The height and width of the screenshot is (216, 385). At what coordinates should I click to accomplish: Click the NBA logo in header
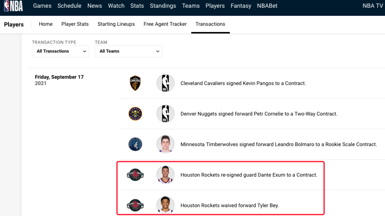click(13, 6)
